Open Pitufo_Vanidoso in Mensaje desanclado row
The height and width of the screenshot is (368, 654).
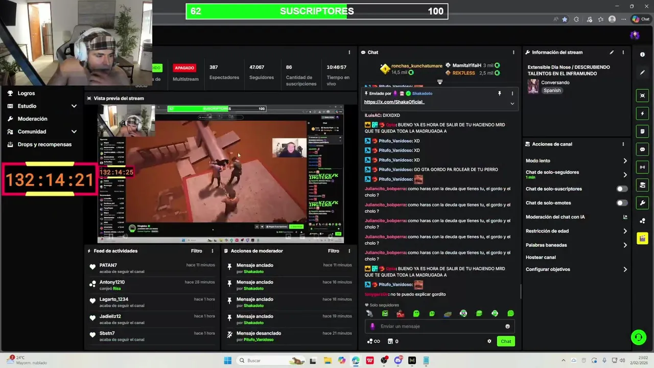tap(259, 339)
